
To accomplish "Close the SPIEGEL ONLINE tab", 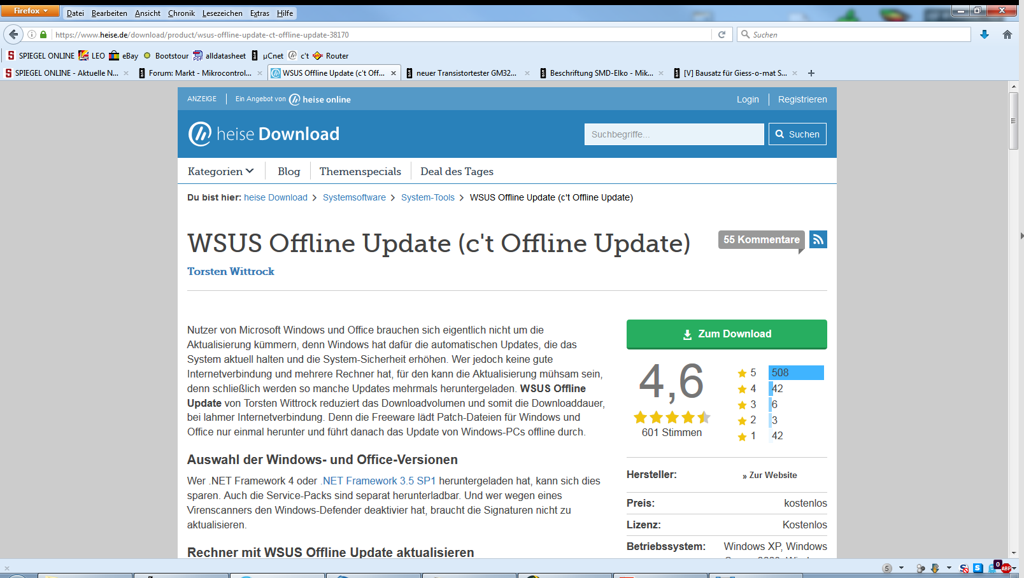I will pos(126,73).
